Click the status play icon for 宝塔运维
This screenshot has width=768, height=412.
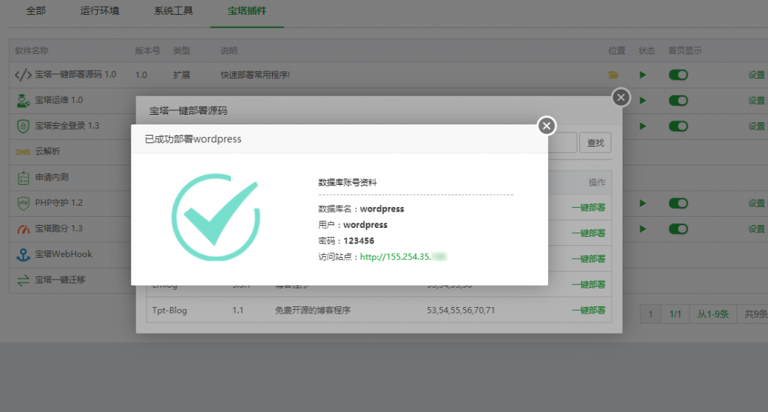pyautogui.click(x=643, y=101)
